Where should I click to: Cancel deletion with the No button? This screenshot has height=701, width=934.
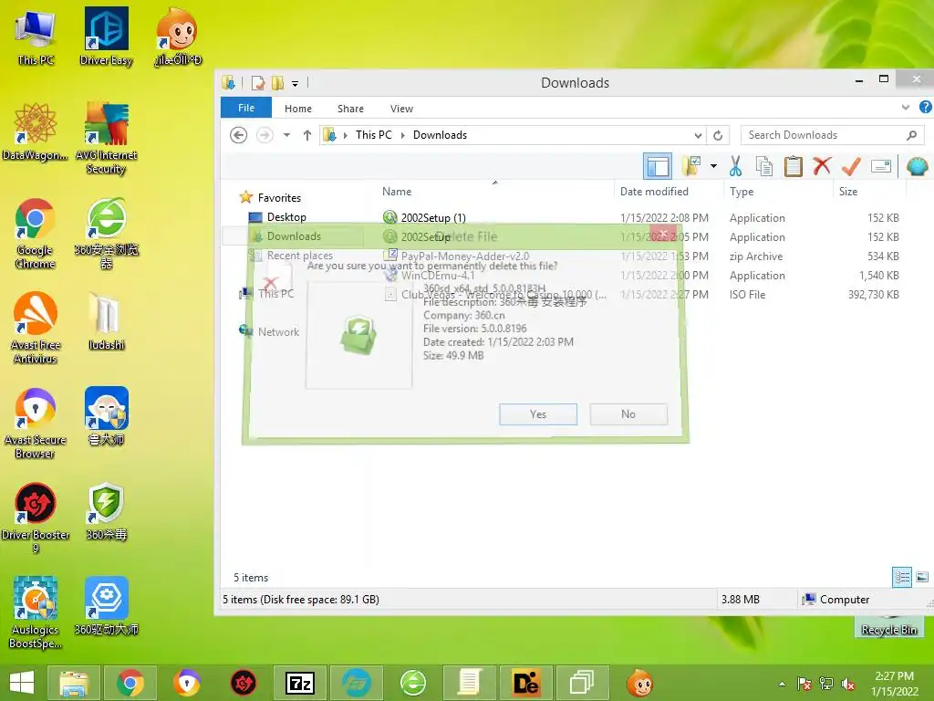628,414
